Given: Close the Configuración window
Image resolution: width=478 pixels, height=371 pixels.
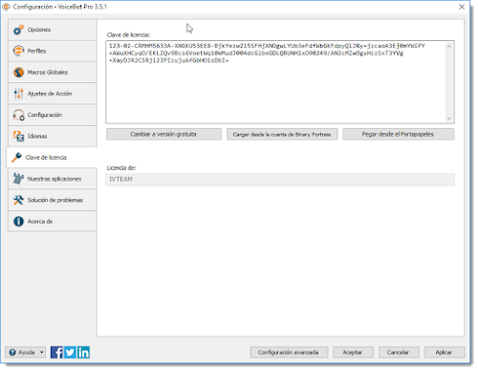Looking at the screenshot, I should click(462, 7).
